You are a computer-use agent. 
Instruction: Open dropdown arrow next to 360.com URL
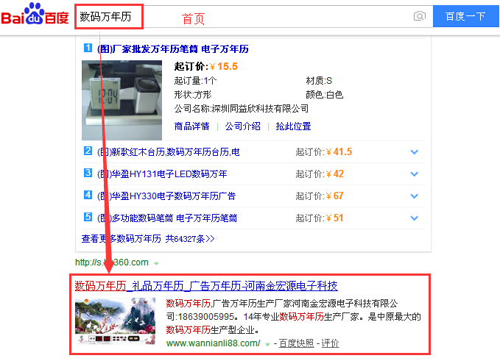tap(156, 263)
